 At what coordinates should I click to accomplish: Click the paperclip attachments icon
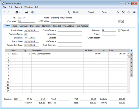point(129,12)
